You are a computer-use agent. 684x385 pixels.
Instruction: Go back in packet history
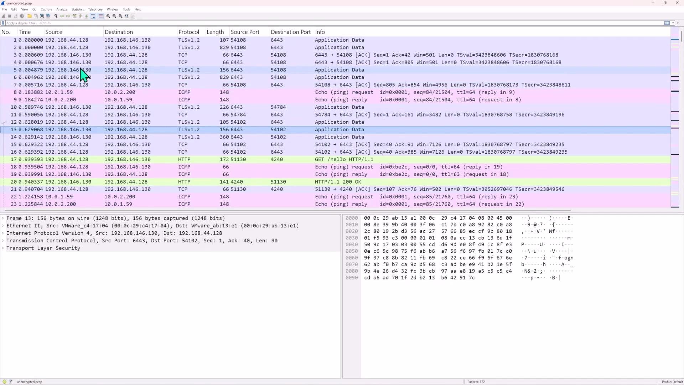click(62, 16)
